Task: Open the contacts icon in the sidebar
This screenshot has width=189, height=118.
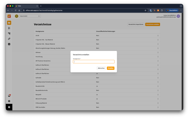Action: pos(9,44)
